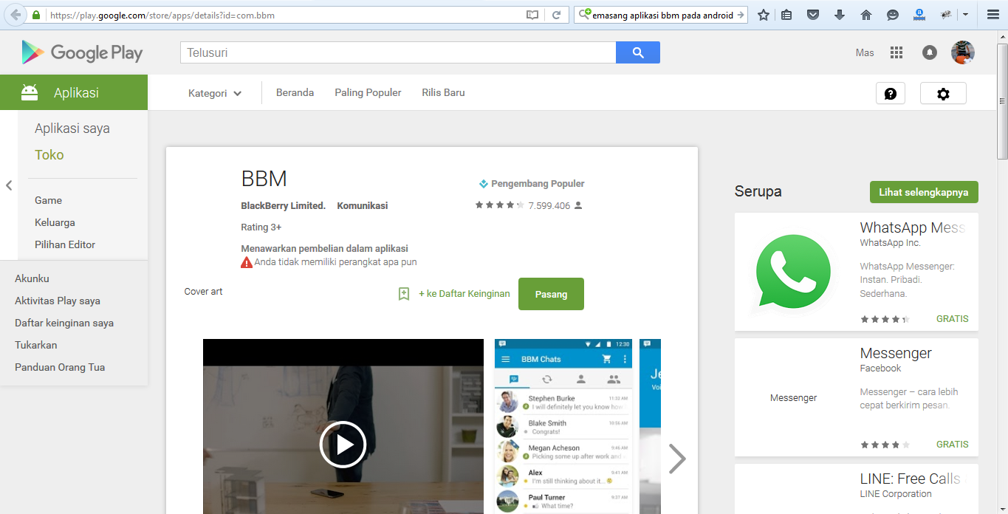Screen dimensions: 1008x514
Task: Go back with the browser back arrow
Action: (15, 15)
